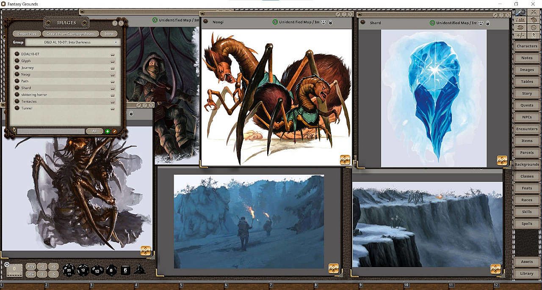The image size is (542, 290).
Task: Click the skittering horror image toolbar button
Action: [146, 251]
